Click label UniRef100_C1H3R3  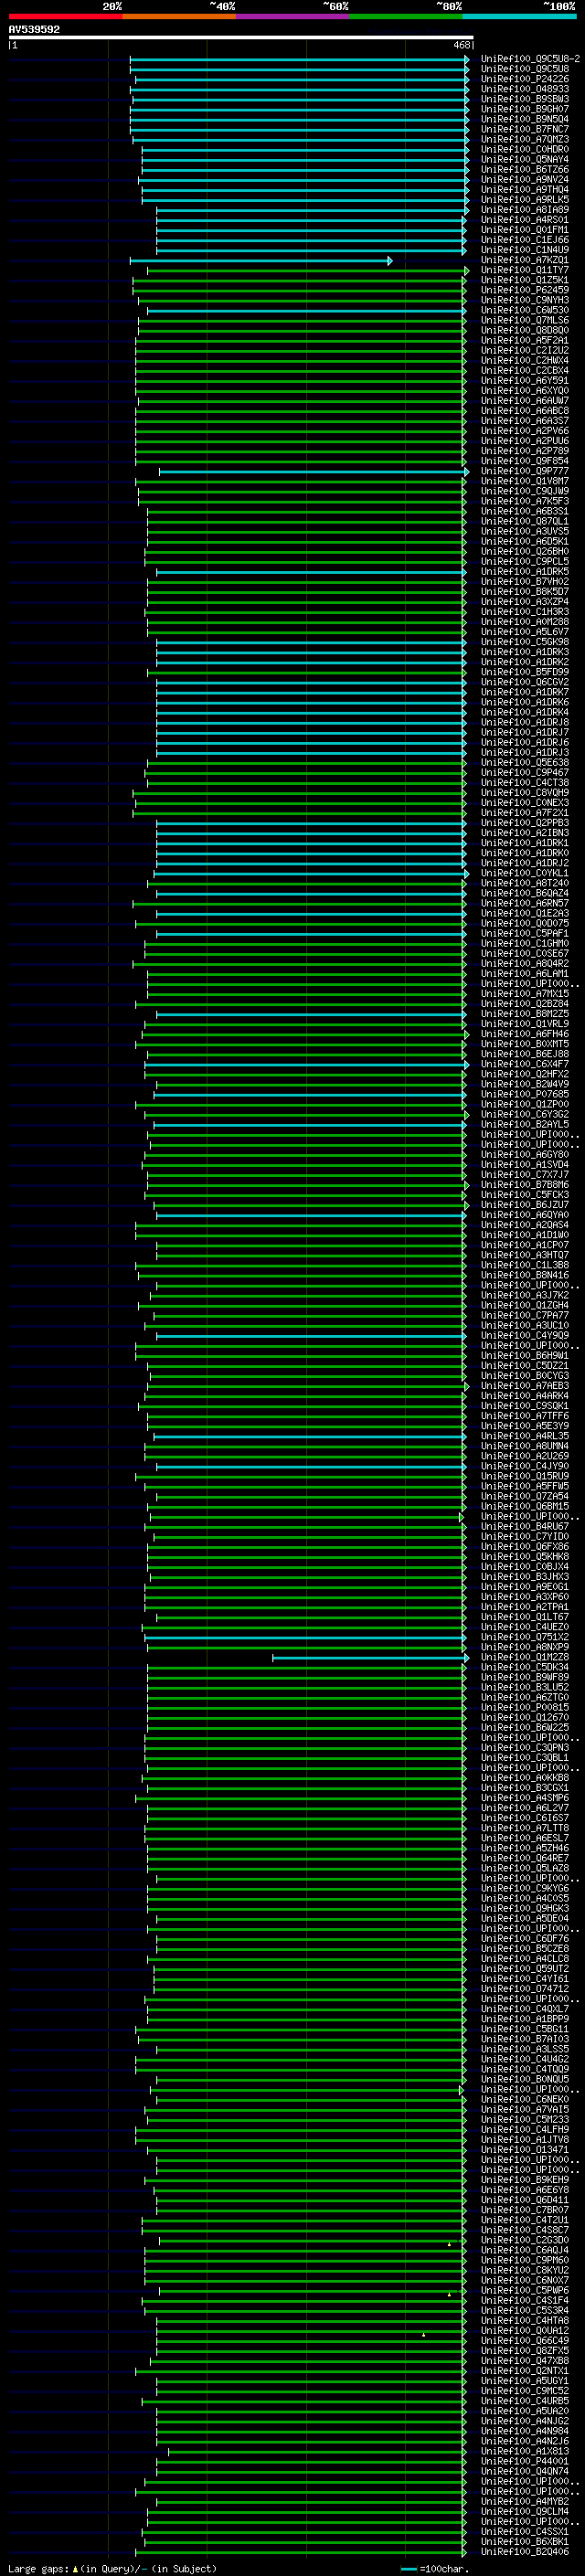(525, 611)
